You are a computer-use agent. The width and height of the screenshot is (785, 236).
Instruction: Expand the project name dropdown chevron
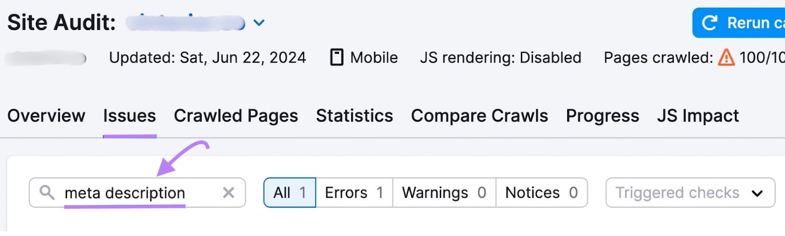259,23
